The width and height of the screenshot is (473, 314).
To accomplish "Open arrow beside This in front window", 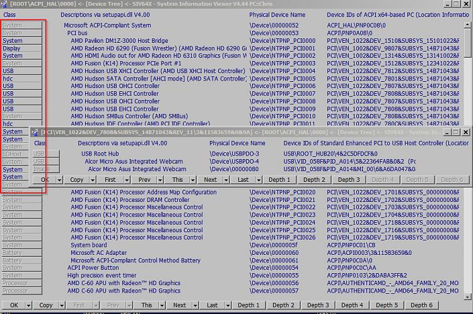I will [x=193, y=180].
